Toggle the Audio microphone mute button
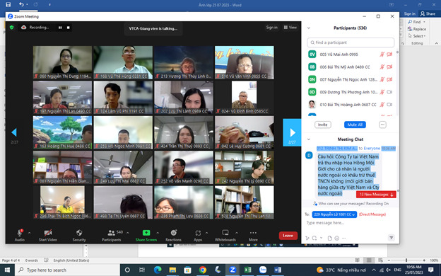 (x=20, y=233)
